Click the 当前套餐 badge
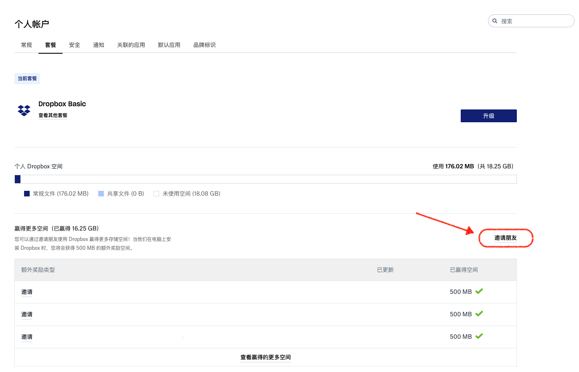Screen dimensions: 579x372 tap(27, 79)
